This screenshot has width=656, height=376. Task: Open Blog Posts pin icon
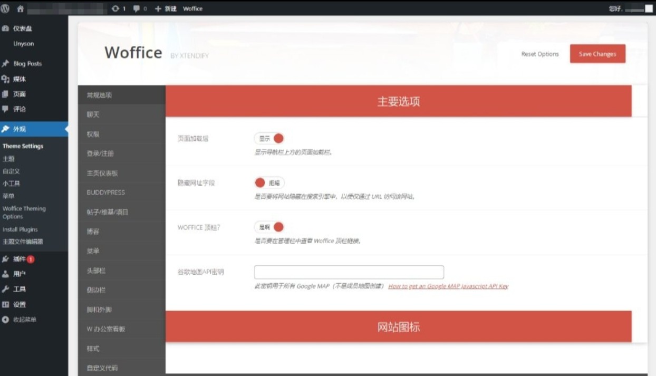pyautogui.click(x=5, y=63)
